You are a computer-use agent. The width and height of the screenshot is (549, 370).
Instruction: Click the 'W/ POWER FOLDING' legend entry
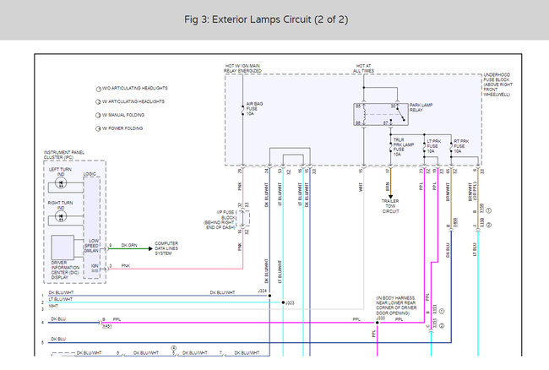(119, 128)
